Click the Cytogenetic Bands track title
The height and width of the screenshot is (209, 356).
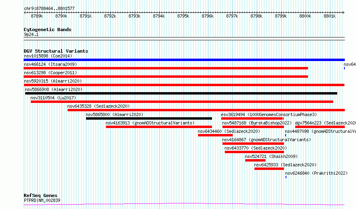(48, 30)
